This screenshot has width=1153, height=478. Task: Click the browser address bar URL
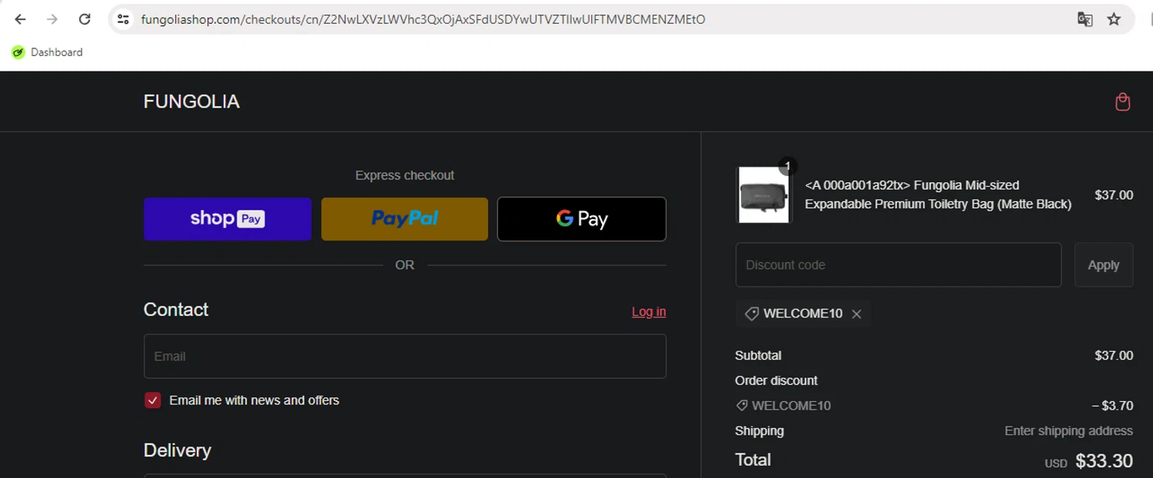pos(423,19)
